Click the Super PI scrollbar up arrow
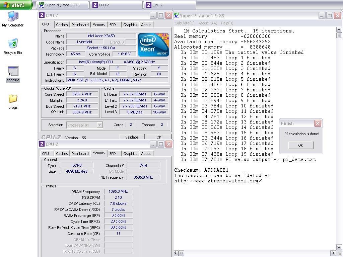The width and height of the screenshot is (343, 257). (x=339, y=29)
